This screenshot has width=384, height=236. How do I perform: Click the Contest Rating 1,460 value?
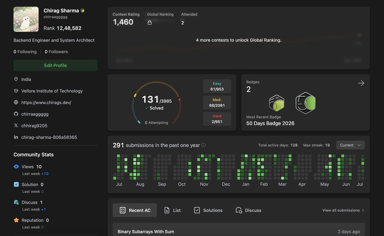pos(123,22)
